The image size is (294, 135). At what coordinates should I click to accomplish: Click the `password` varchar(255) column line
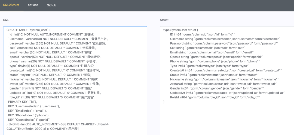point(57,43)
